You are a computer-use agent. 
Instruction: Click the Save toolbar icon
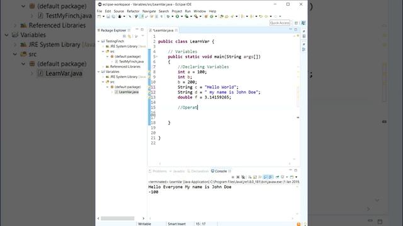108,16
